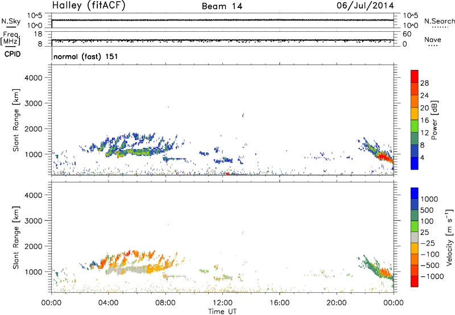455x315 pixels.
Task: Select the "4000" tick on the power panel
Action: click(x=33, y=78)
